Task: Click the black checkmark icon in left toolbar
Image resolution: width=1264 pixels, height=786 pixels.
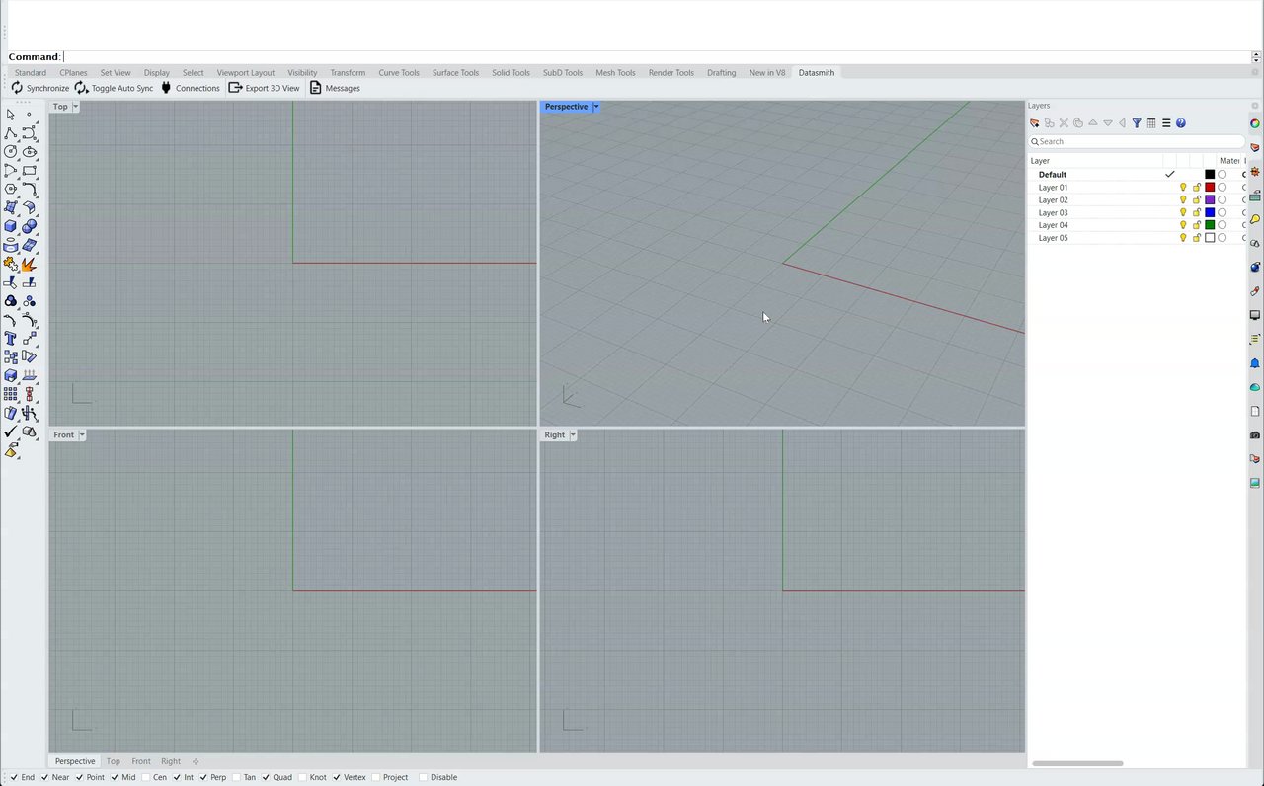Action: coord(11,432)
